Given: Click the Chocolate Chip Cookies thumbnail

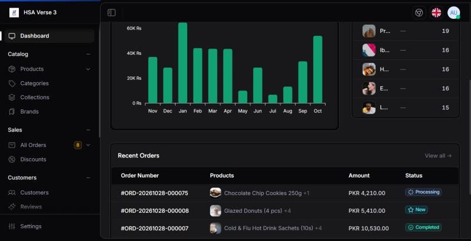Looking at the screenshot, I should [x=215, y=193].
